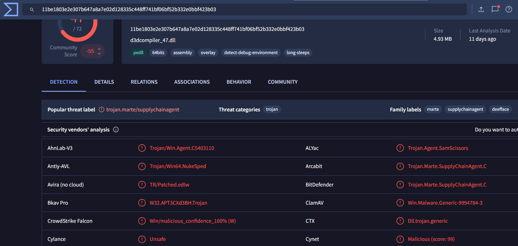Click the CrowdStrike Falcon detection alert icon

142,221
